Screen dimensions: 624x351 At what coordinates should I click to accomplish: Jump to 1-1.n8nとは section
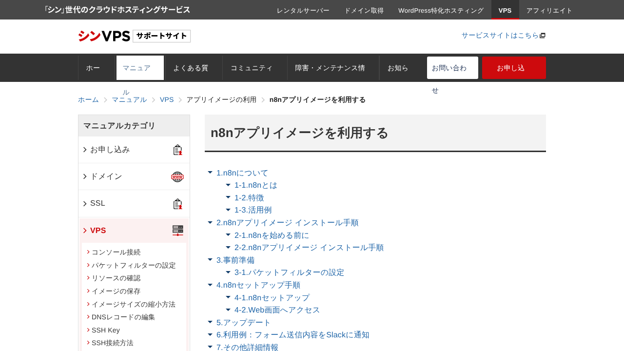(x=255, y=185)
